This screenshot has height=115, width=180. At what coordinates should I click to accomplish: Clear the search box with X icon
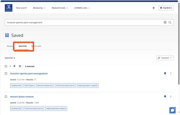165,22
